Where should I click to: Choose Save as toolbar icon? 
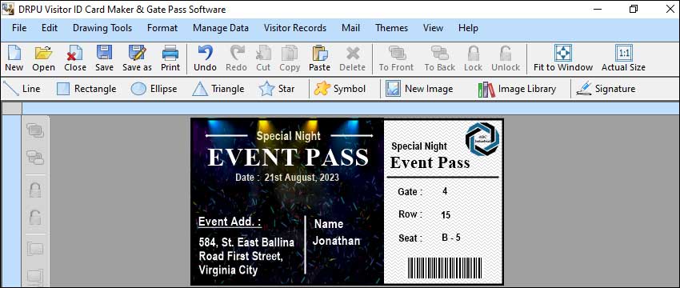(x=137, y=58)
